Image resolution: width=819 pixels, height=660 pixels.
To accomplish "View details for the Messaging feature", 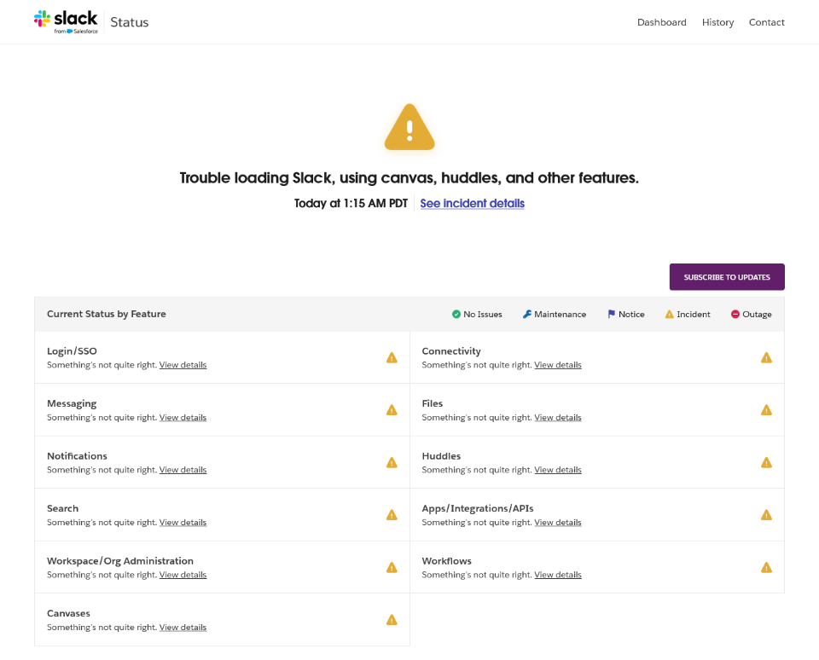I will click(183, 418).
